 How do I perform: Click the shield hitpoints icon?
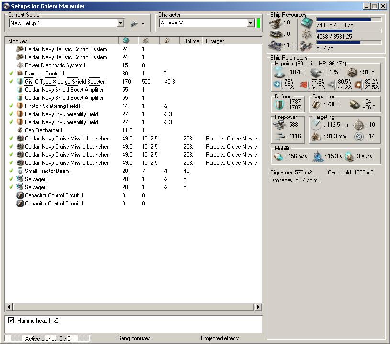point(279,72)
